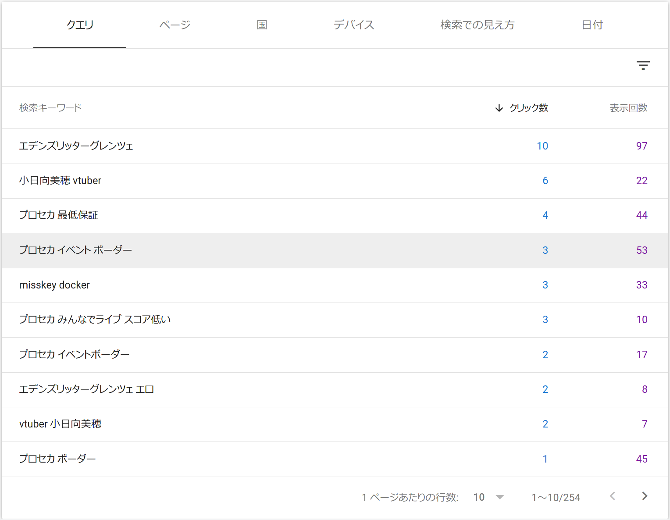Screen dimensions: 670x520
Task: Select query プロセカ イベント ボーダー with spaces
Action: pyautogui.click(x=335, y=250)
